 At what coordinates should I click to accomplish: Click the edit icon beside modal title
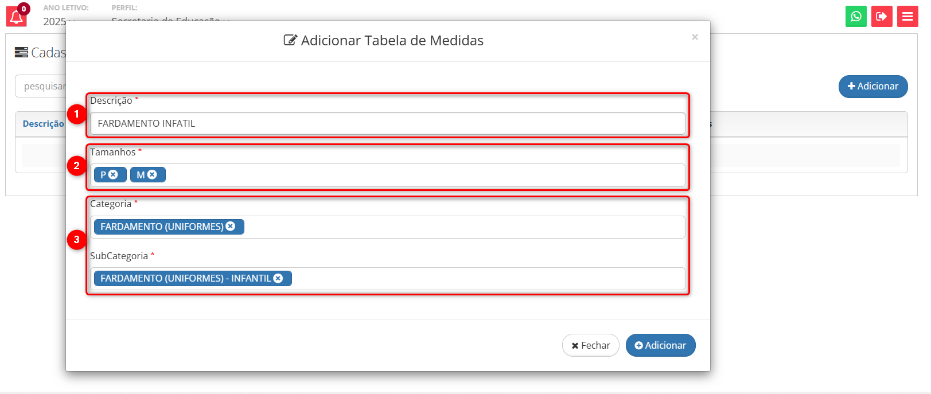click(x=290, y=40)
